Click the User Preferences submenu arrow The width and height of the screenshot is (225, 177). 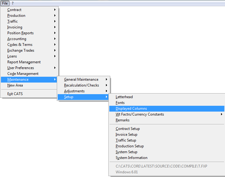tap(55, 68)
